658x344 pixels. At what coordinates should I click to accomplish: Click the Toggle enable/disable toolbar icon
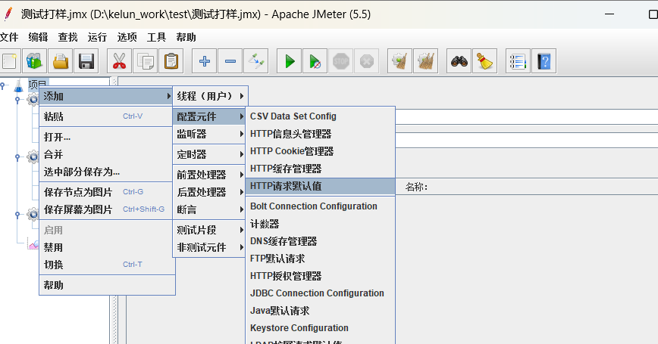click(255, 61)
